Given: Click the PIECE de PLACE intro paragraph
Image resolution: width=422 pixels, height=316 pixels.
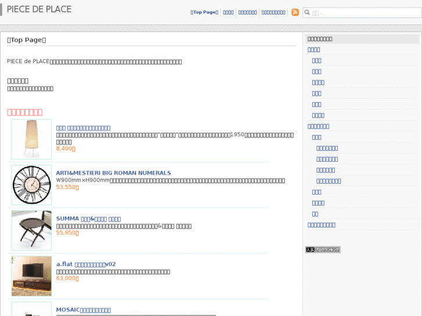Looking at the screenshot, I should pyautogui.click(x=94, y=61).
